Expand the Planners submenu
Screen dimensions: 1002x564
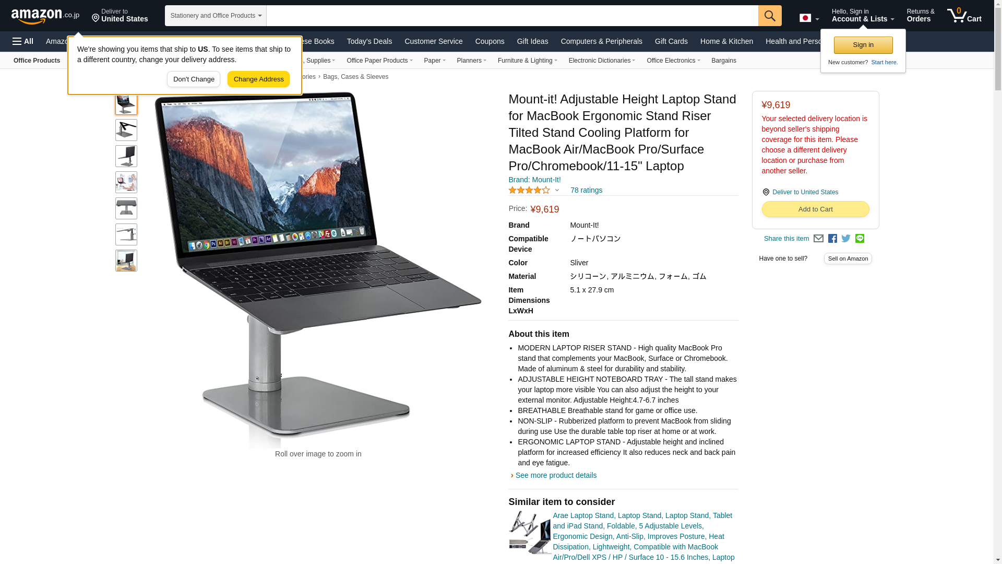[x=471, y=61]
